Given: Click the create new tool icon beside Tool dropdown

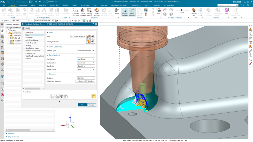Looking at the screenshot, I should click(x=88, y=37).
